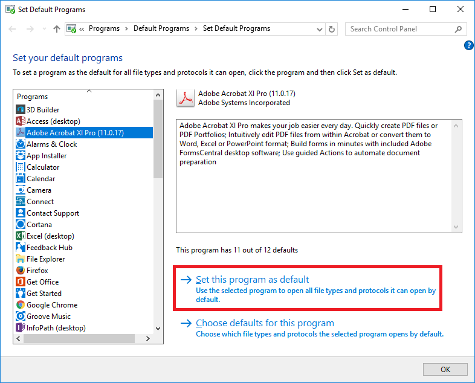Click the Adobe Acrobat icon in Programs list
Viewport: 475px width, 383px height.
point(21,132)
